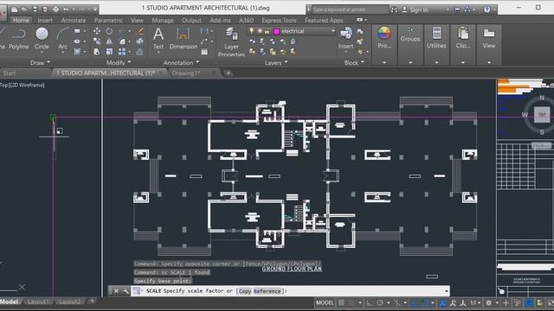
Task: Switch to the Layout1 tab
Action: point(38,301)
